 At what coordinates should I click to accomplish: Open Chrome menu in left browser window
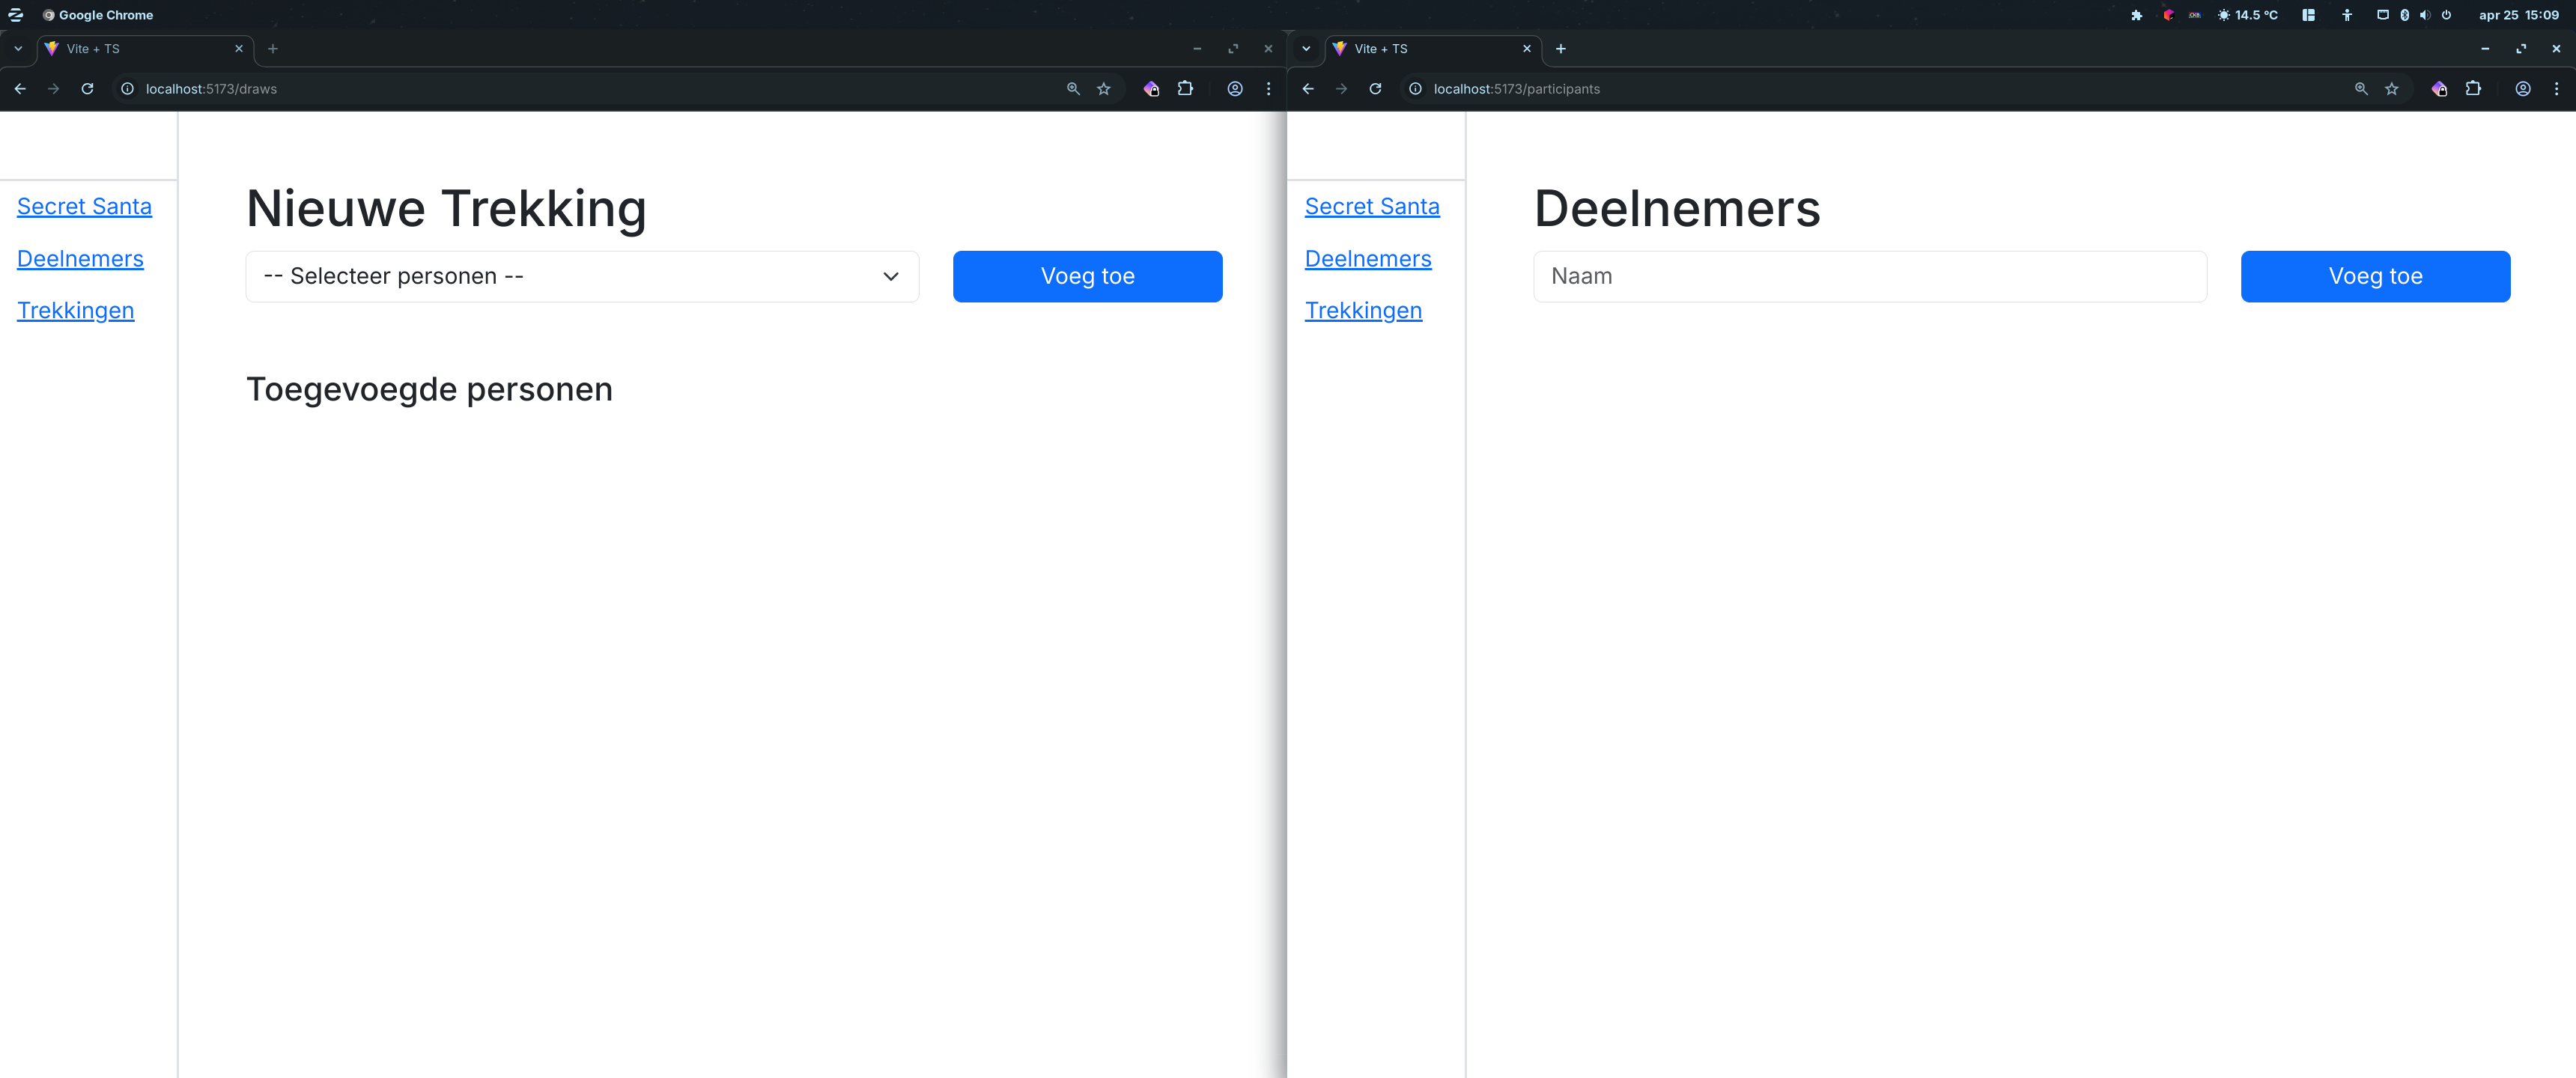pyautogui.click(x=1268, y=89)
